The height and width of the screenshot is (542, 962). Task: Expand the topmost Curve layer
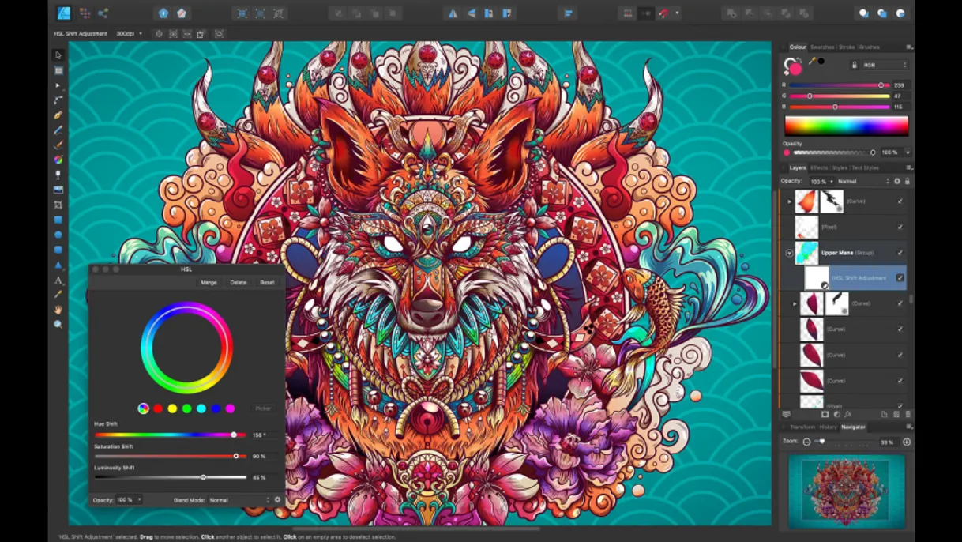click(x=789, y=201)
